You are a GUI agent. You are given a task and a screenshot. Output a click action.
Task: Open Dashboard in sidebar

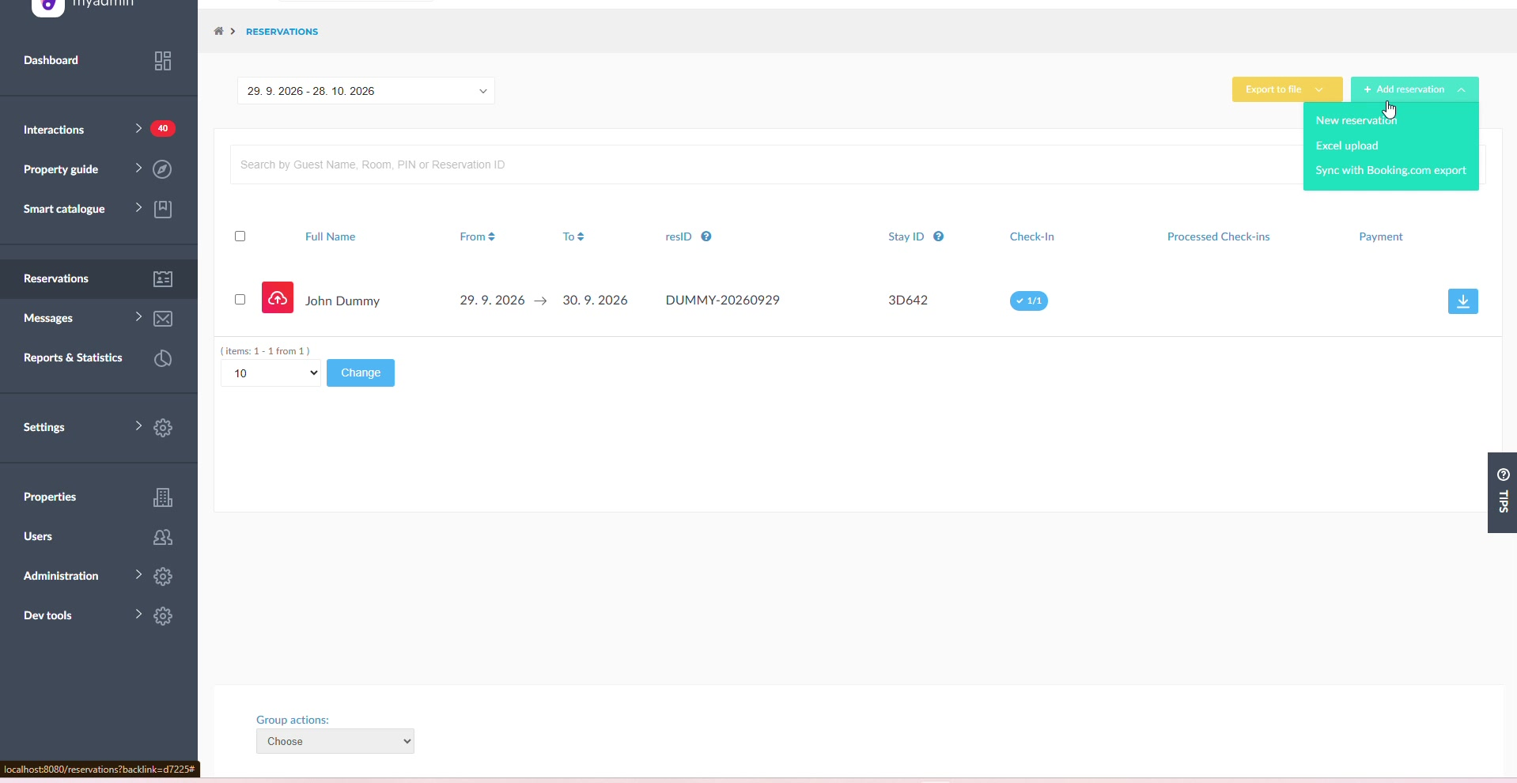click(x=51, y=60)
